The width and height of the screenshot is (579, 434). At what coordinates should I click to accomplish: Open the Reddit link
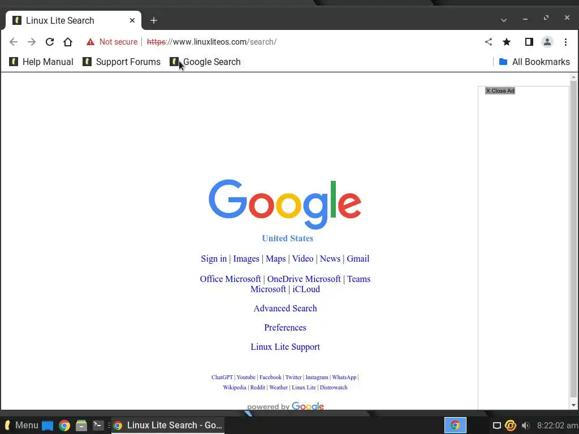coord(258,388)
